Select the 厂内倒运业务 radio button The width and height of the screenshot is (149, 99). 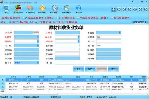[57, 18]
